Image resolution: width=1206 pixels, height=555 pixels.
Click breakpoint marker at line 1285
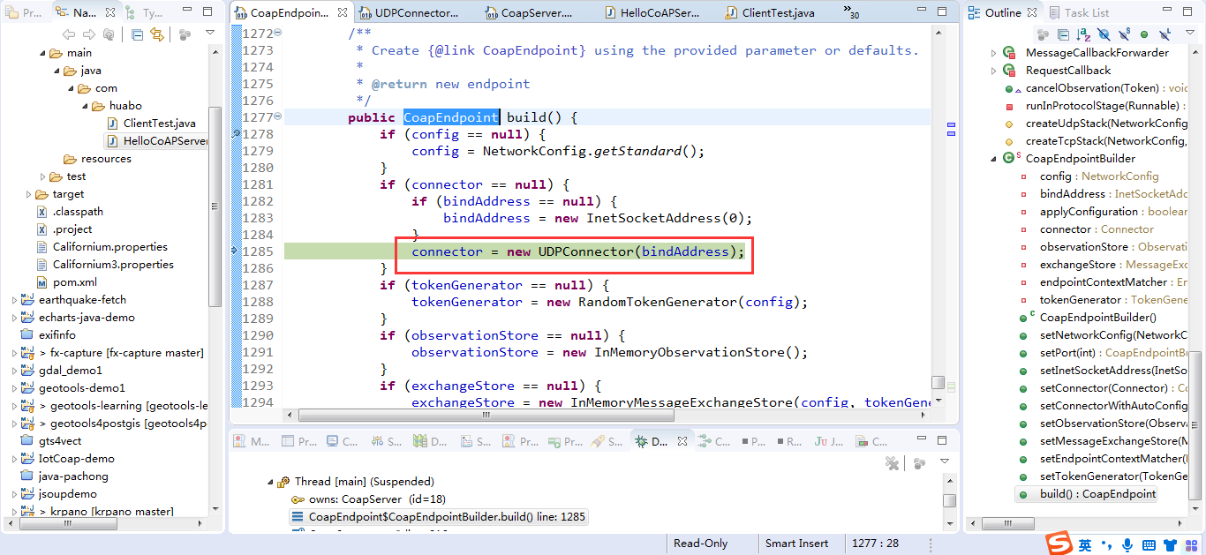235,251
